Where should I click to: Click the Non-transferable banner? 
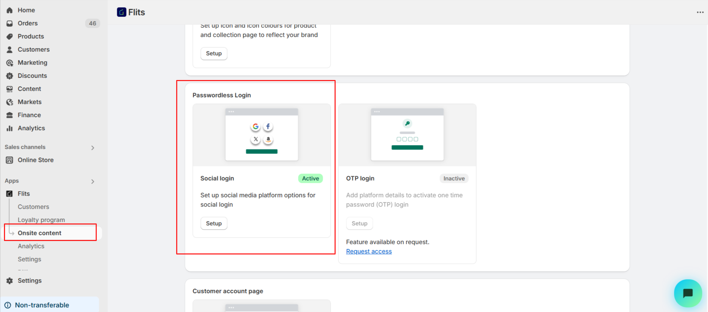[50, 305]
